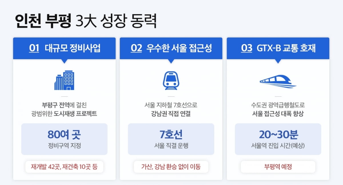Click the 서울역 진입 시간(예상) caption
Screen dimensions: 343x185
click(x=278, y=146)
